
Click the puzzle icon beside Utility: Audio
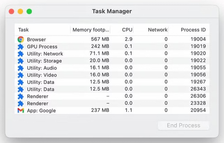pyautogui.click(x=21, y=68)
